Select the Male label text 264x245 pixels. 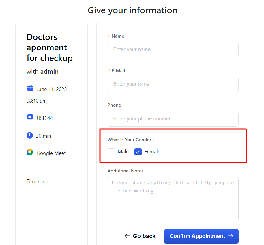123,152
